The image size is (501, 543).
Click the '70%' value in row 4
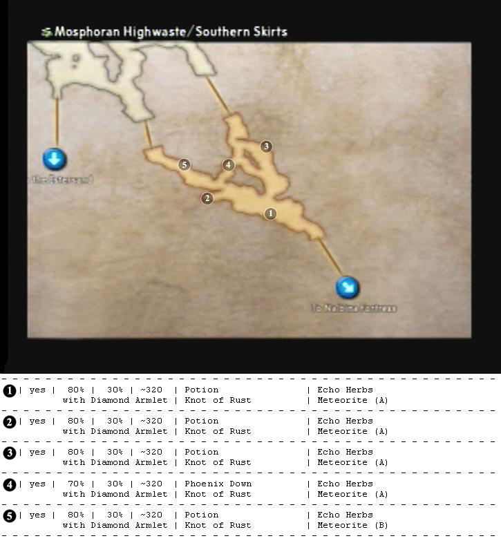tap(76, 484)
